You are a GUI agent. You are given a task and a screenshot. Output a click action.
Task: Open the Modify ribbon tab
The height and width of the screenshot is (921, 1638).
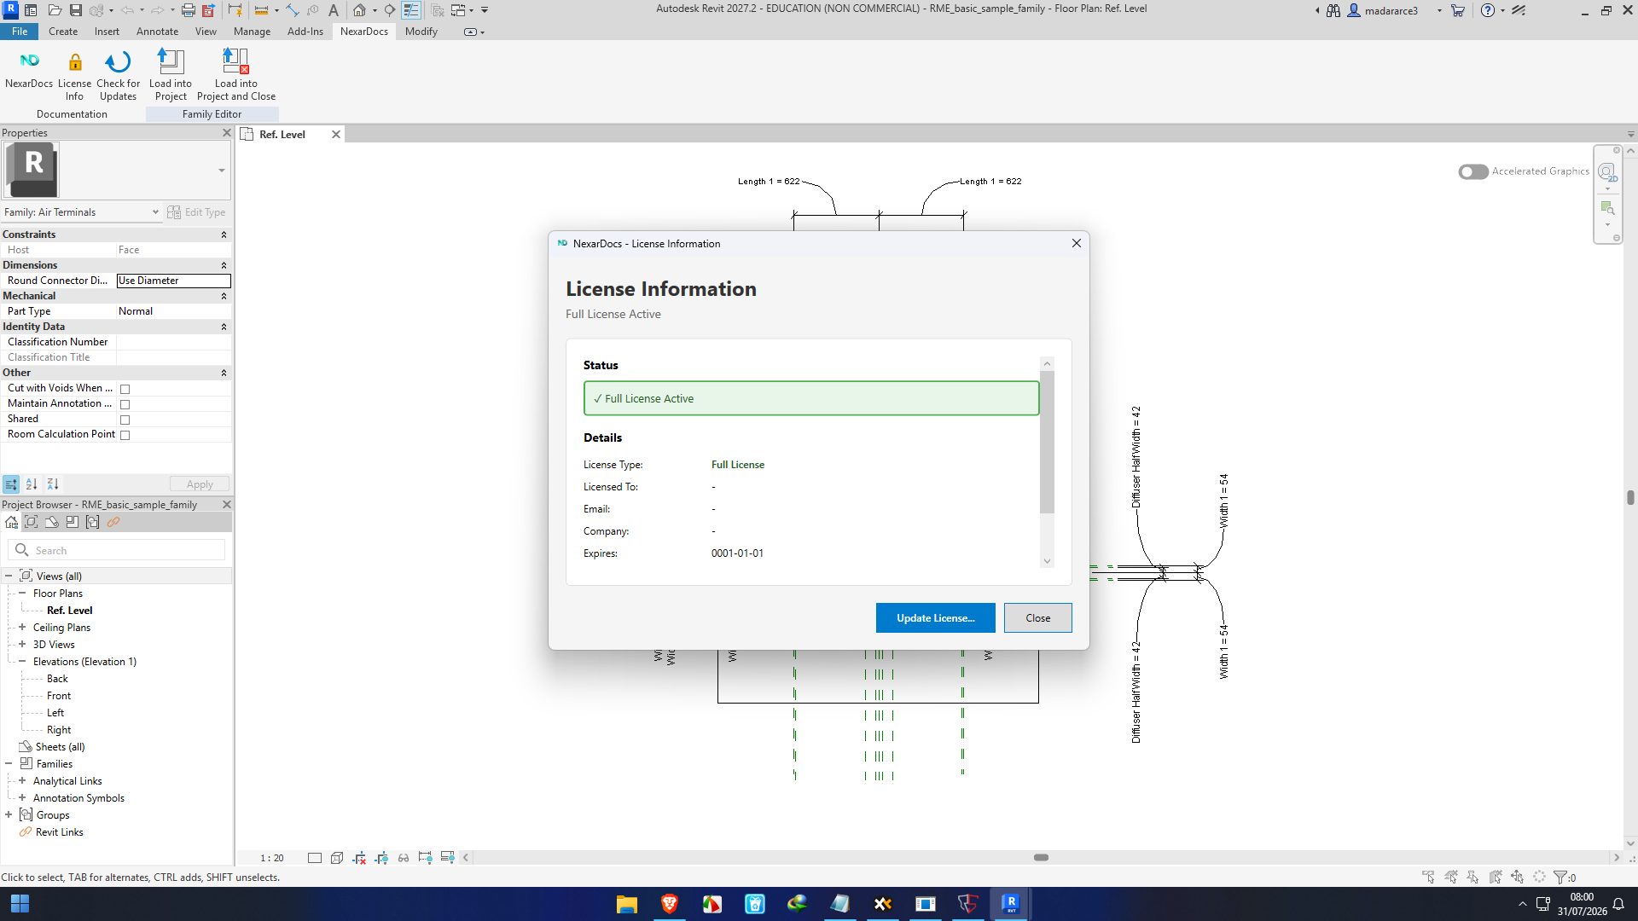(x=421, y=32)
